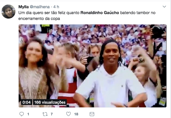The height and width of the screenshot is (118, 171).
Task: Click the reply speech bubble icon
Action: click(22, 114)
